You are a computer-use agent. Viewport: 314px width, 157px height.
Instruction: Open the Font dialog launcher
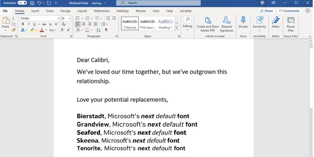click(71, 36)
